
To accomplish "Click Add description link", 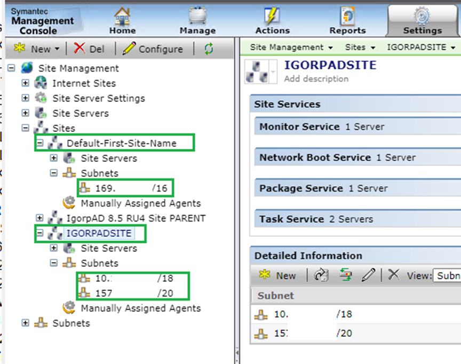I will 316,79.
